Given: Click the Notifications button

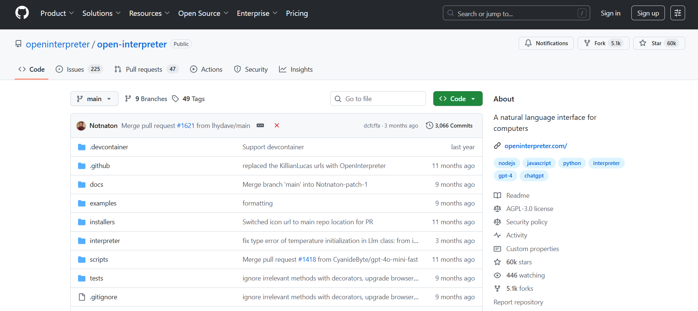Looking at the screenshot, I should click(x=546, y=43).
